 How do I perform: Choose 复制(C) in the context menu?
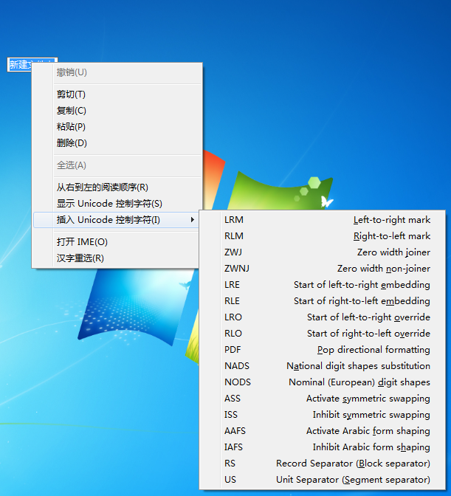pyautogui.click(x=72, y=111)
